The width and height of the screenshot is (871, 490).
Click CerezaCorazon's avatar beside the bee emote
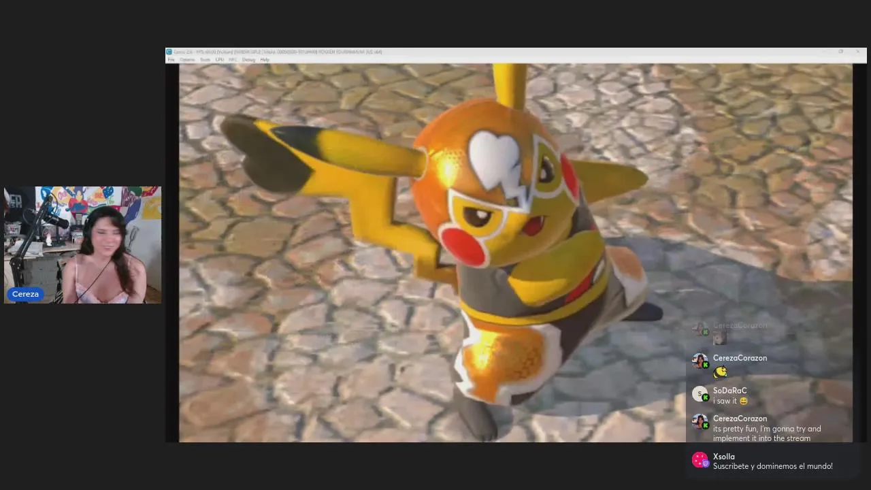pos(700,361)
